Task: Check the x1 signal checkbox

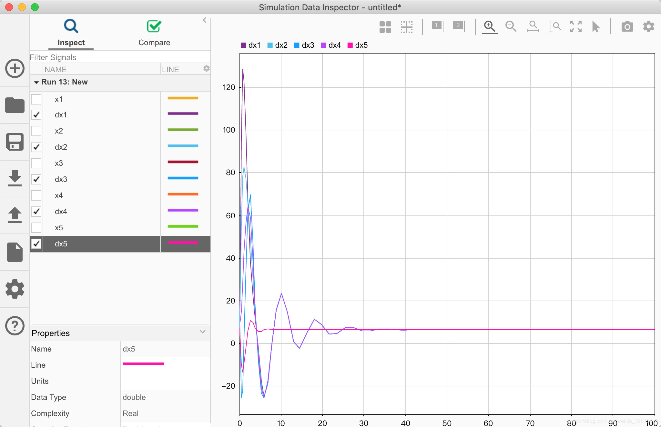Action: tap(36, 99)
